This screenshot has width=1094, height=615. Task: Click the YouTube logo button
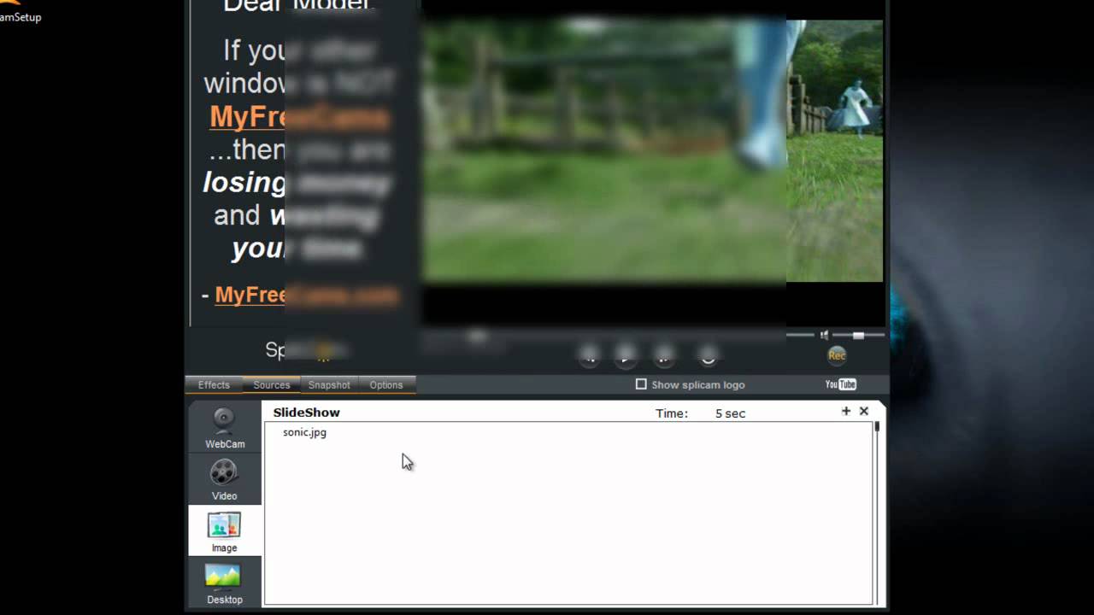[841, 384]
